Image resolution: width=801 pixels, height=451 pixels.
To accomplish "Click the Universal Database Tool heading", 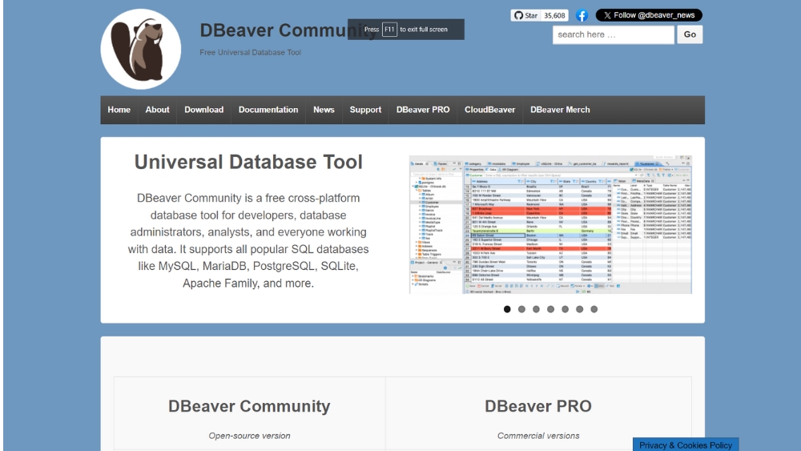I will [248, 162].
